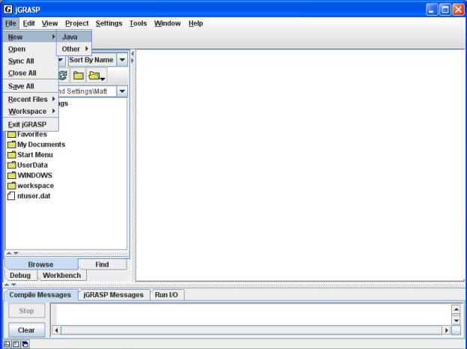Click the message pane scroll-left arrow
The width and height of the screenshot is (467, 349).
[x=57, y=330]
